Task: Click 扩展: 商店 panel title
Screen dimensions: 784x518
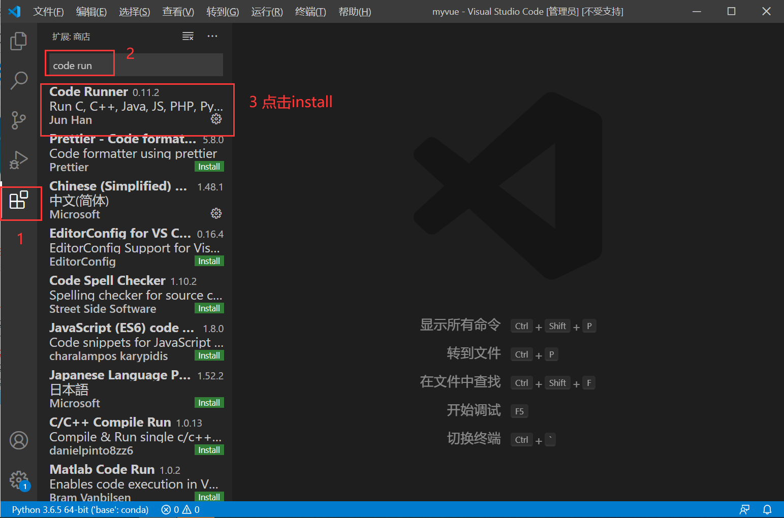Action: click(x=71, y=37)
